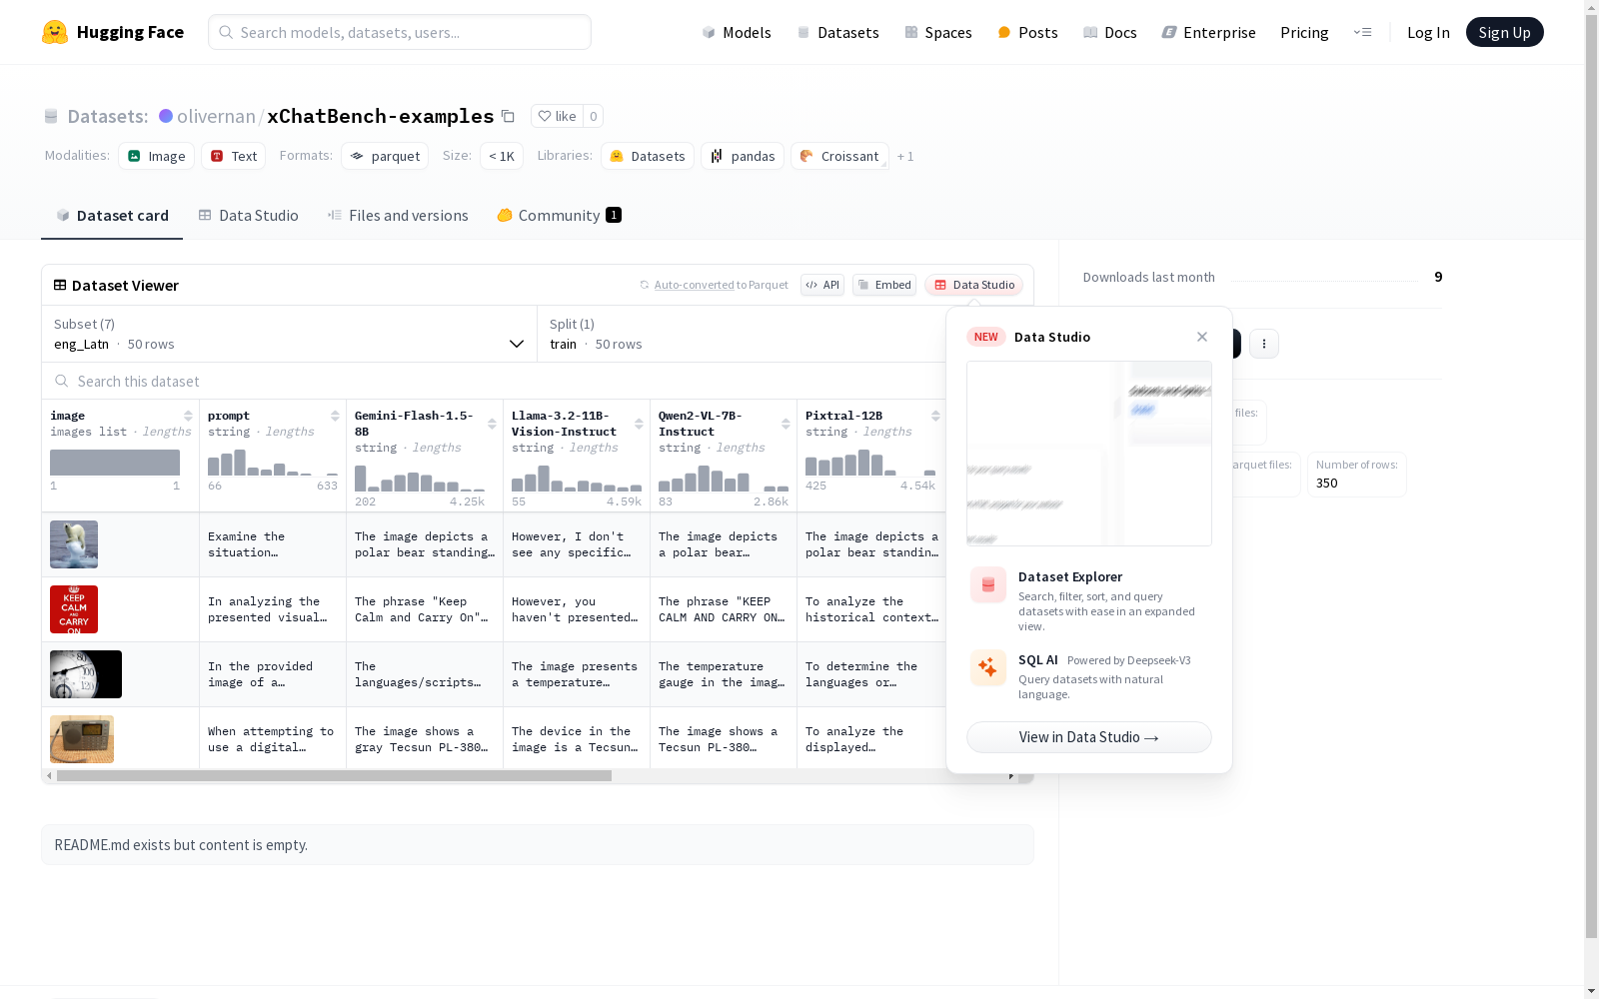Click the Sign Up button
The image size is (1599, 999).
tap(1504, 32)
